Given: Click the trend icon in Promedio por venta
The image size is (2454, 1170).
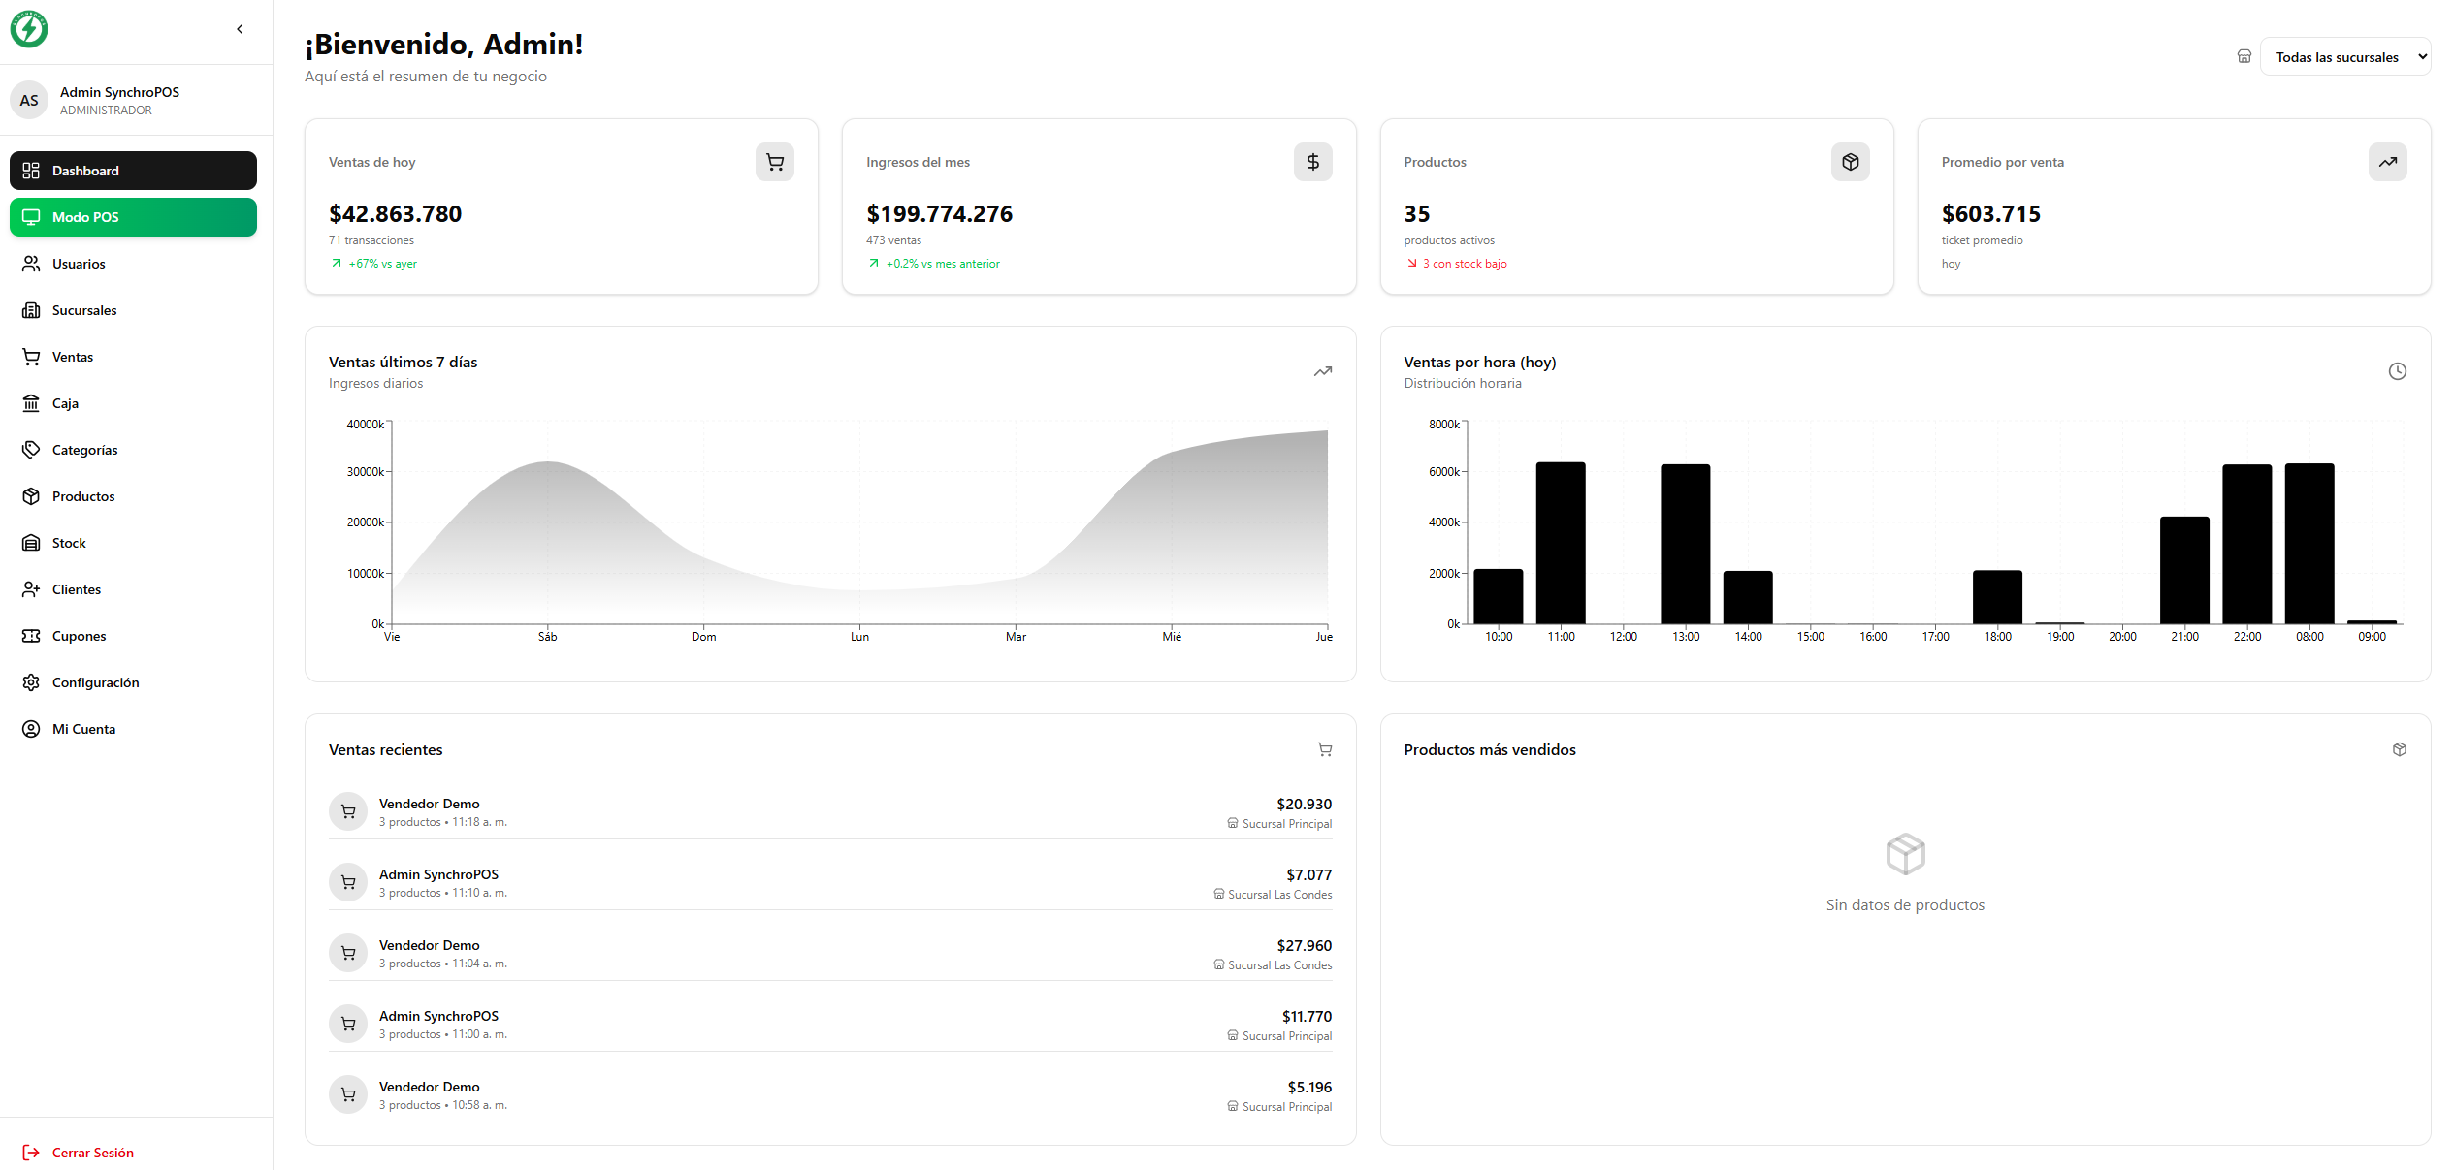Looking at the screenshot, I should coord(2387,162).
